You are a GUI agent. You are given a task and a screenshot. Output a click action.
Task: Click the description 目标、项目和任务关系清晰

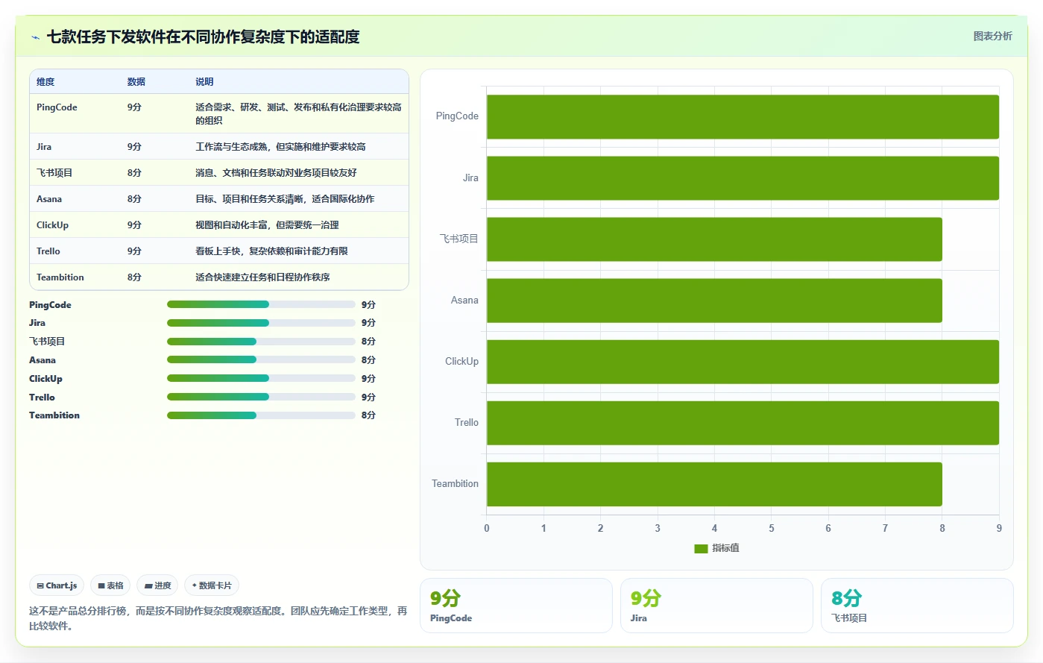tap(285, 199)
